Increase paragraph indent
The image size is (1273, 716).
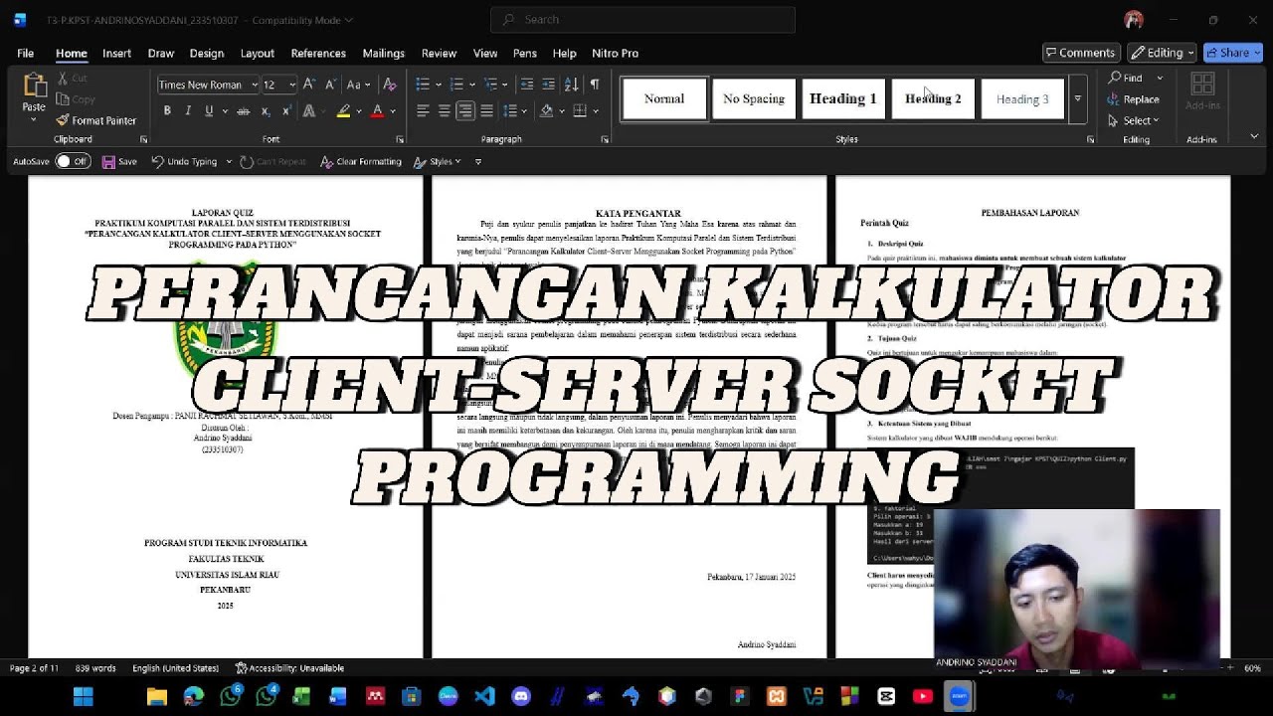[x=548, y=85]
